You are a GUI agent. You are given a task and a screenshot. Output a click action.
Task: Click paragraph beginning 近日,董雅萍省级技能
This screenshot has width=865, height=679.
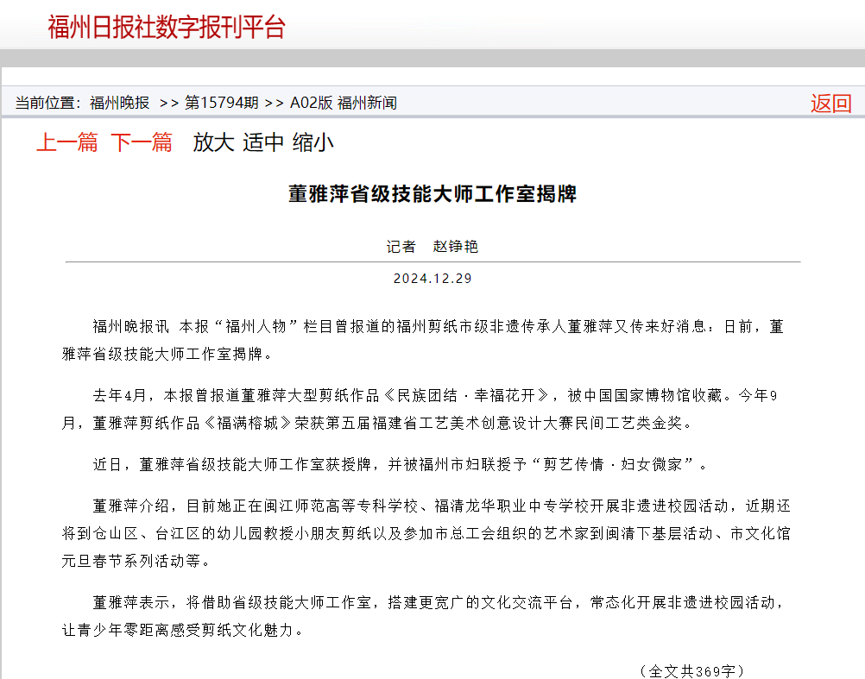[401, 464]
